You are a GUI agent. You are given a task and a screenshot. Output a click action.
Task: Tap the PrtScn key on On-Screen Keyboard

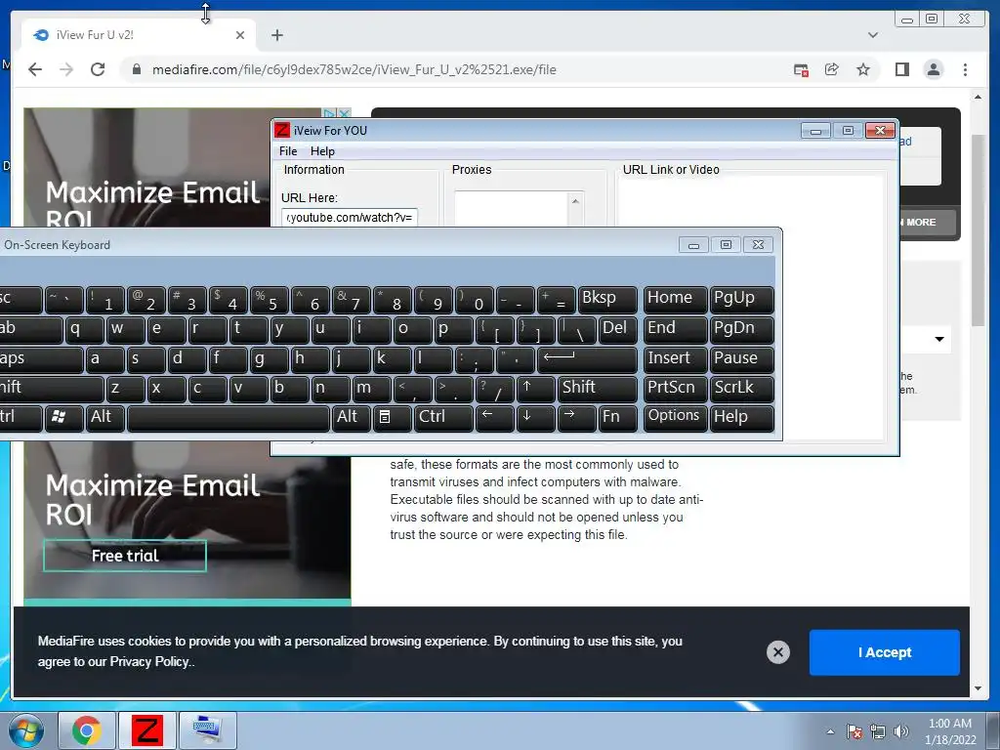676,389
